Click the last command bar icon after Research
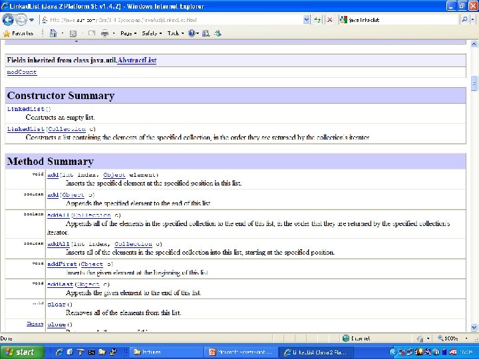This screenshot has width=479, height=359. [x=218, y=33]
